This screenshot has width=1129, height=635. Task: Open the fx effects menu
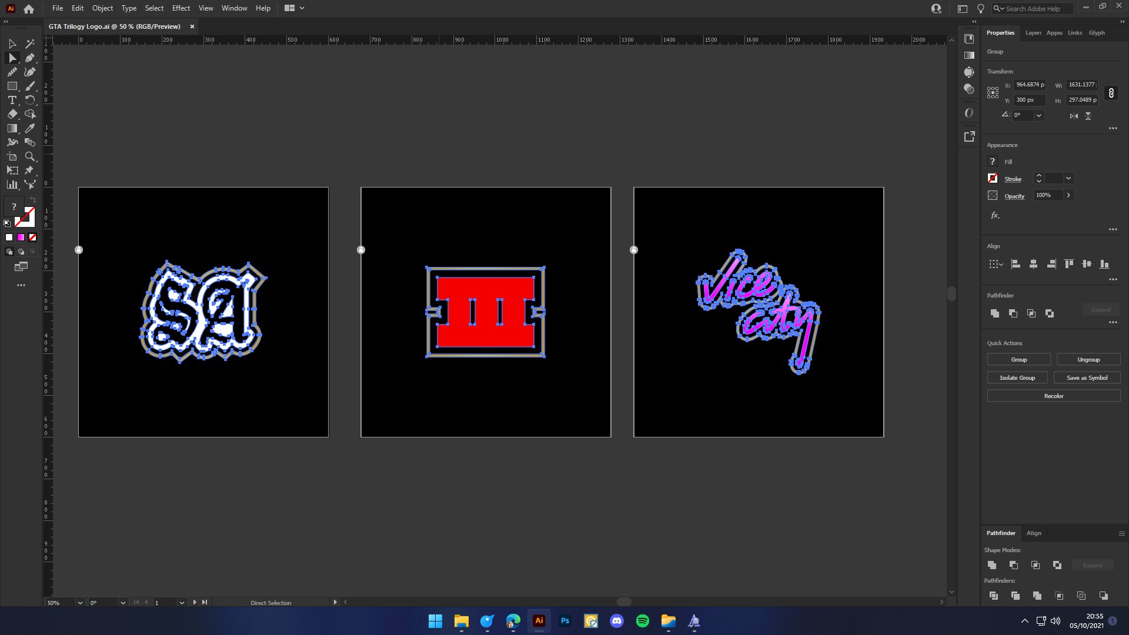click(x=995, y=216)
